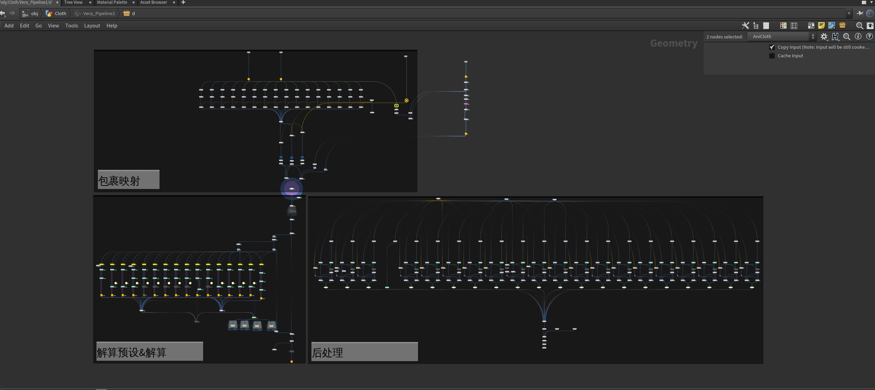The width and height of the screenshot is (875, 390).
Task: Open the Edit menu
Action: click(x=24, y=26)
